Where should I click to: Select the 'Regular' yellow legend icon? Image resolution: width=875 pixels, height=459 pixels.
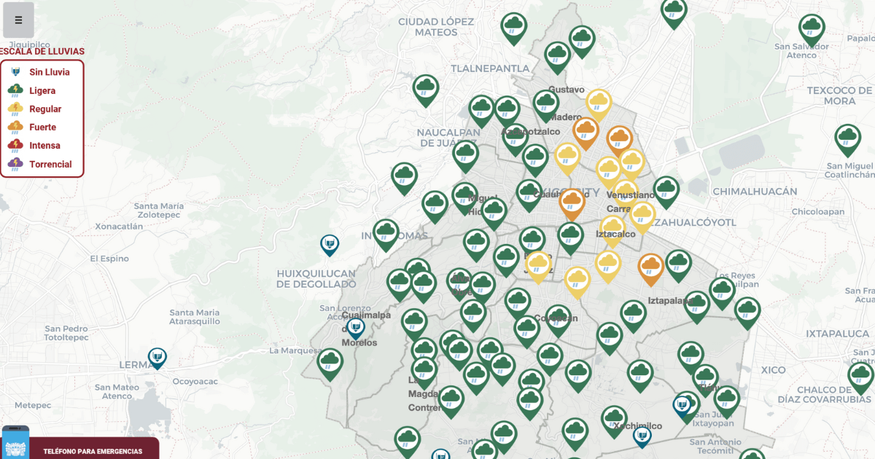pos(15,109)
